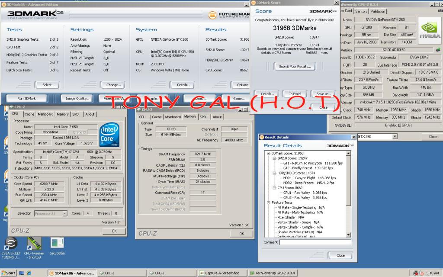Switch to the GPU-Z Sensors tab
The height and width of the screenshot is (277, 443).
click(x=361, y=11)
